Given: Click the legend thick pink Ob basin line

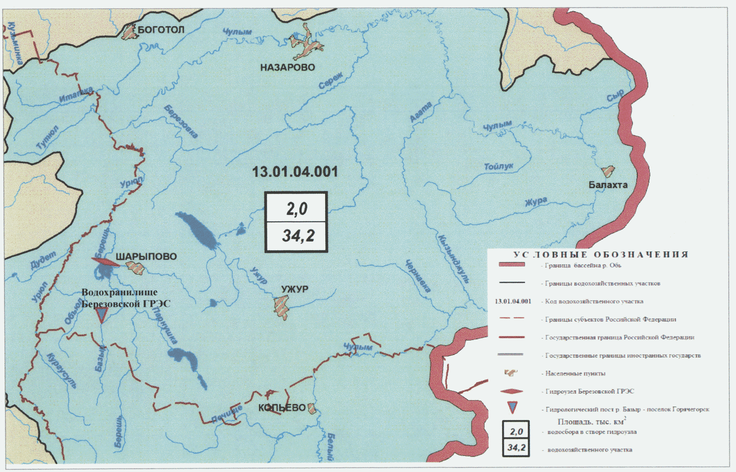Looking at the screenshot, I should (512, 265).
